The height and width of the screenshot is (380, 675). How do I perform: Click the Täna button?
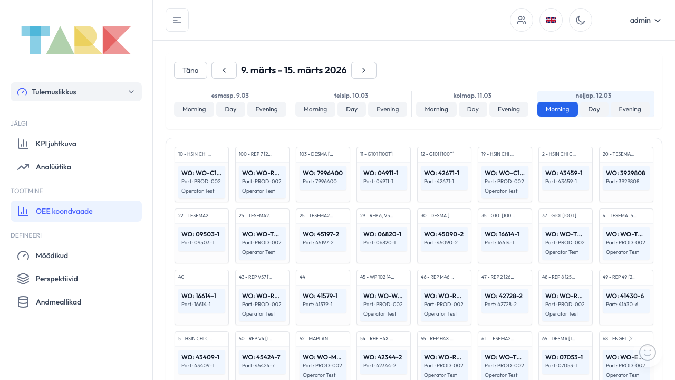point(190,70)
